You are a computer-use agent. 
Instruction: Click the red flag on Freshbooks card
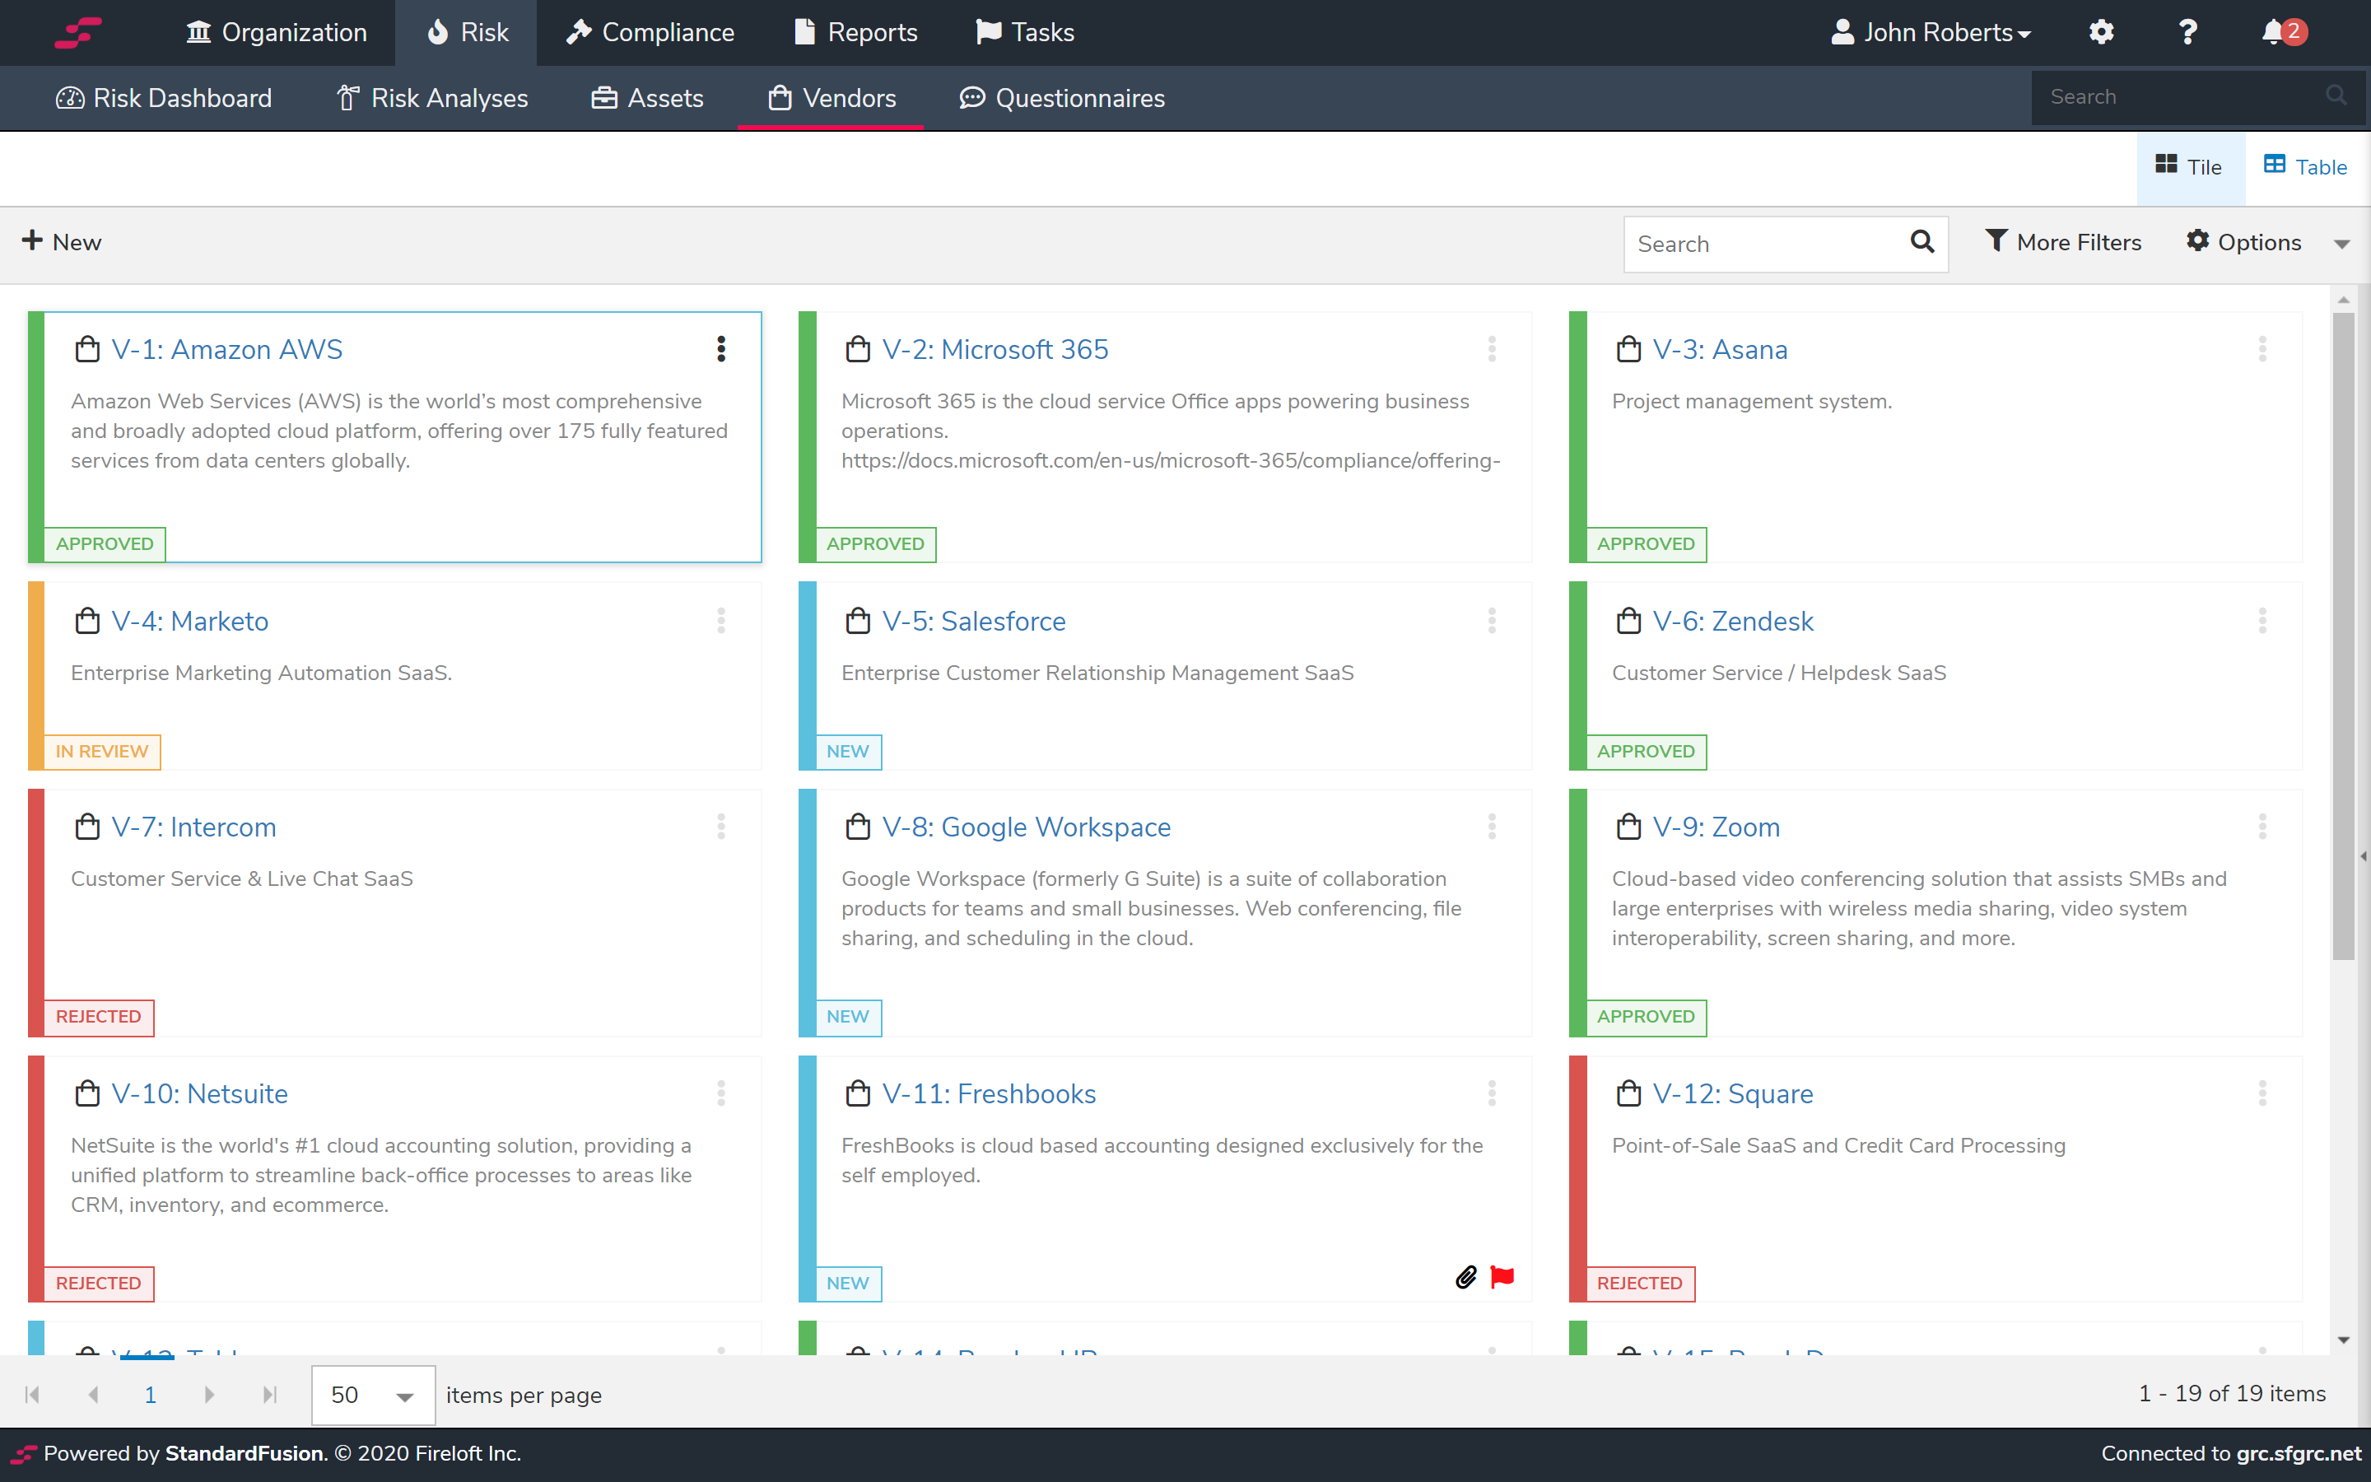(x=1501, y=1276)
